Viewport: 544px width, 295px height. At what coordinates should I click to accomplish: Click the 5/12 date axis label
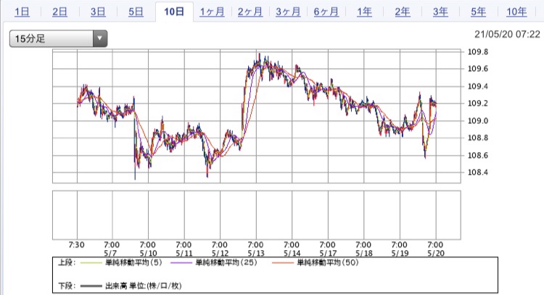[220, 254]
